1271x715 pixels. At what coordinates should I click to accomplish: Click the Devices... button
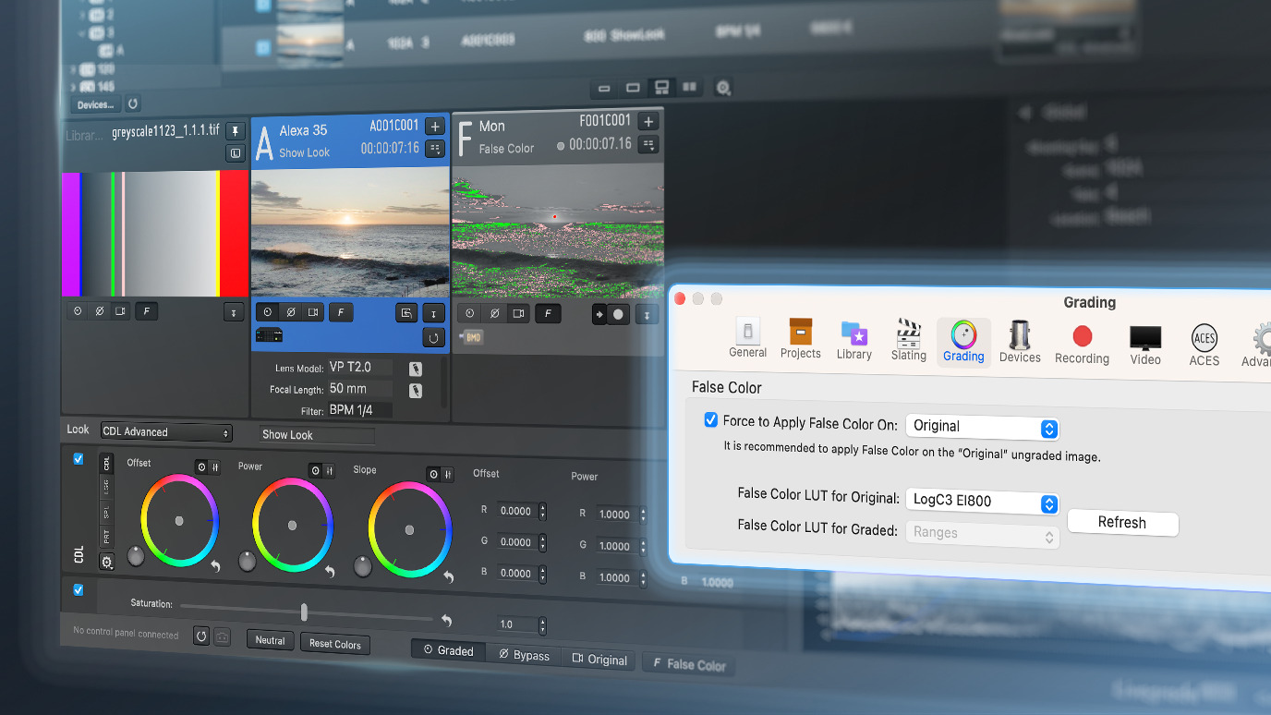tap(96, 105)
